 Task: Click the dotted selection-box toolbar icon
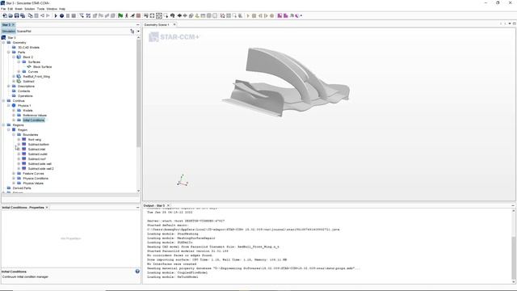pos(159,15)
